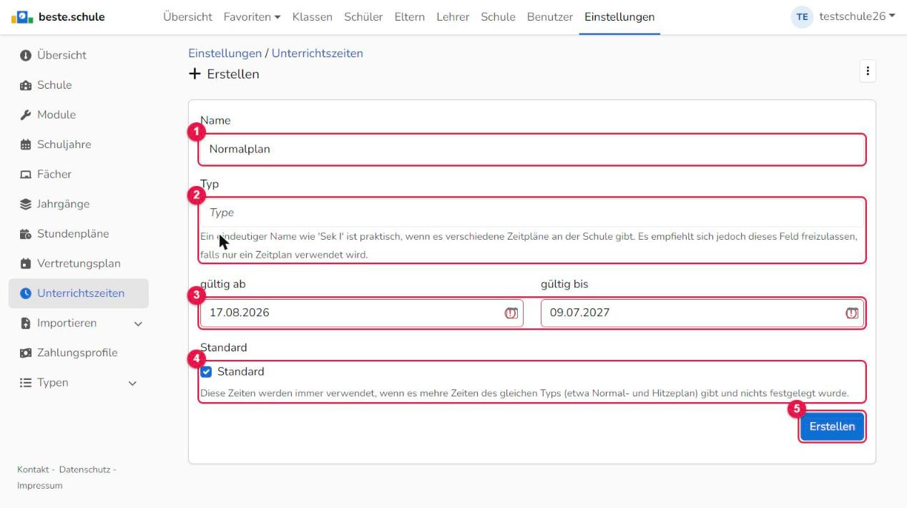Toggle the Standard checkbox

pos(206,372)
